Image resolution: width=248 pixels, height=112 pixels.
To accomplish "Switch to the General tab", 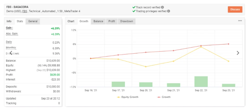I will coord(33,21).
